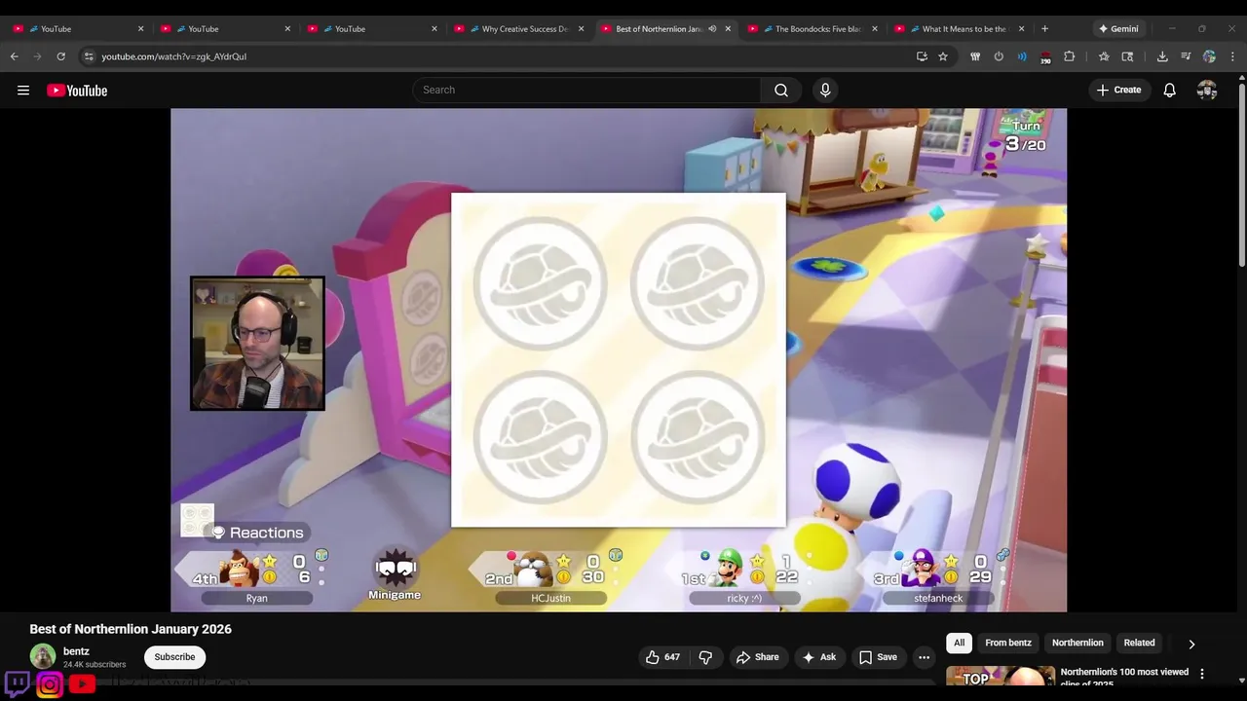Close the Best of Northernlion tab
This screenshot has height=701, width=1247.
(728, 28)
